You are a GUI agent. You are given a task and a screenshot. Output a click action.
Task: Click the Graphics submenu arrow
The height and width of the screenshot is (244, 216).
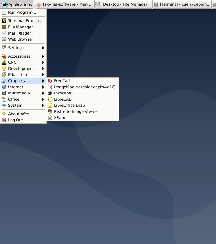click(x=43, y=81)
